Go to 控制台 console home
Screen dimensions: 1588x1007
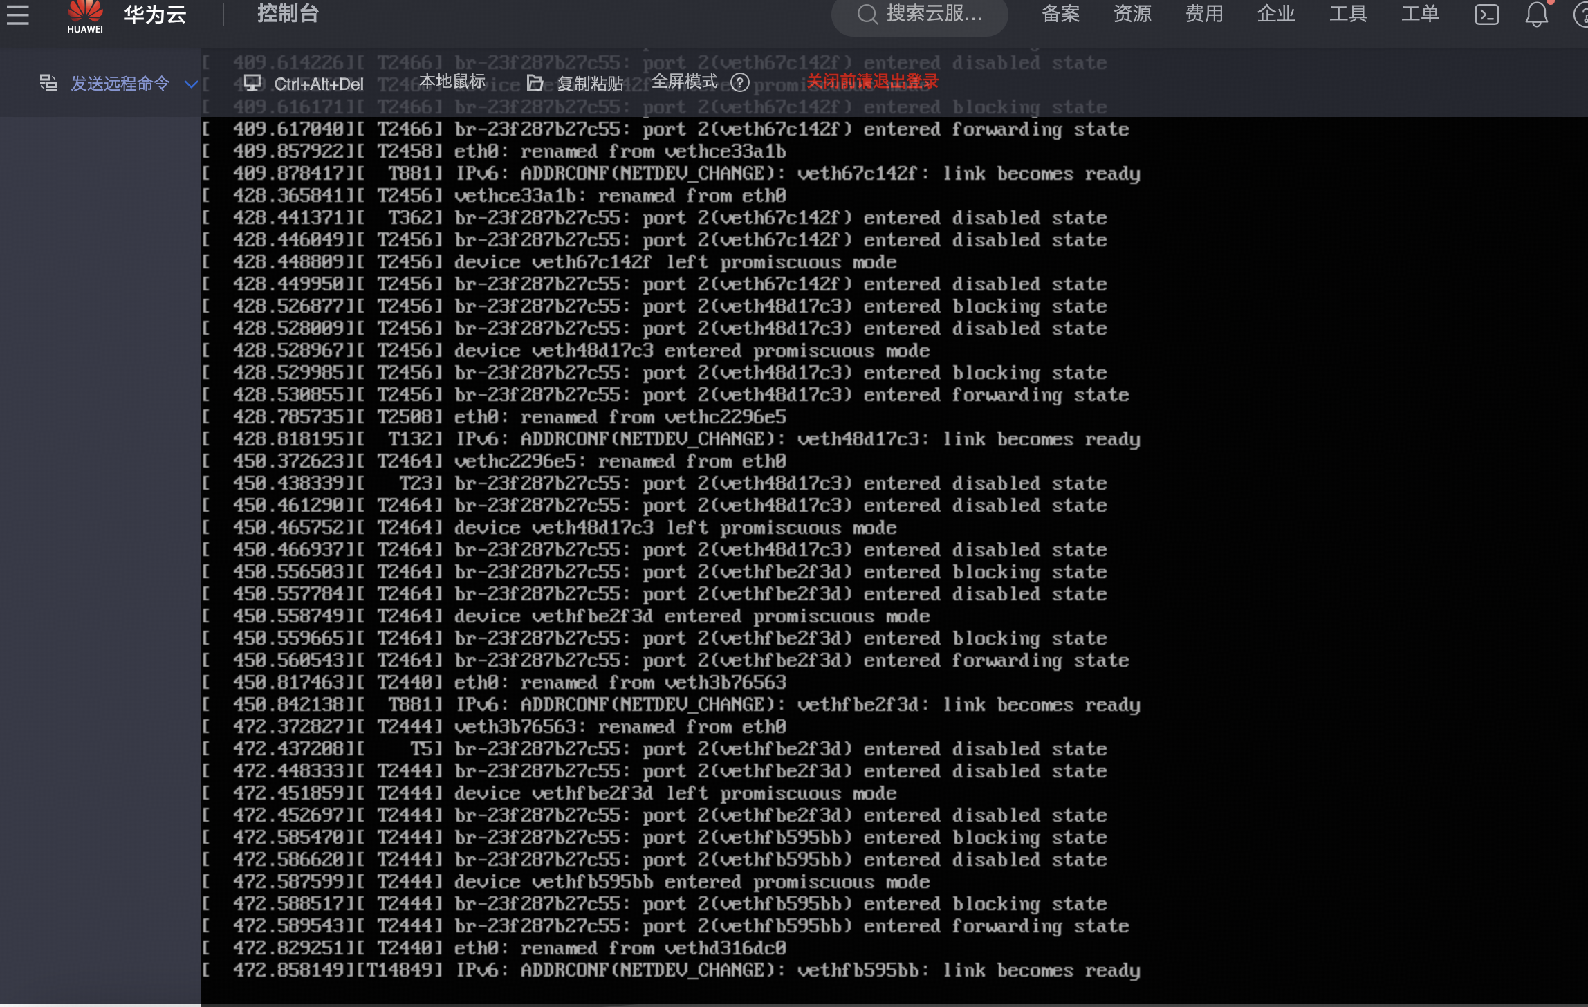click(x=288, y=14)
